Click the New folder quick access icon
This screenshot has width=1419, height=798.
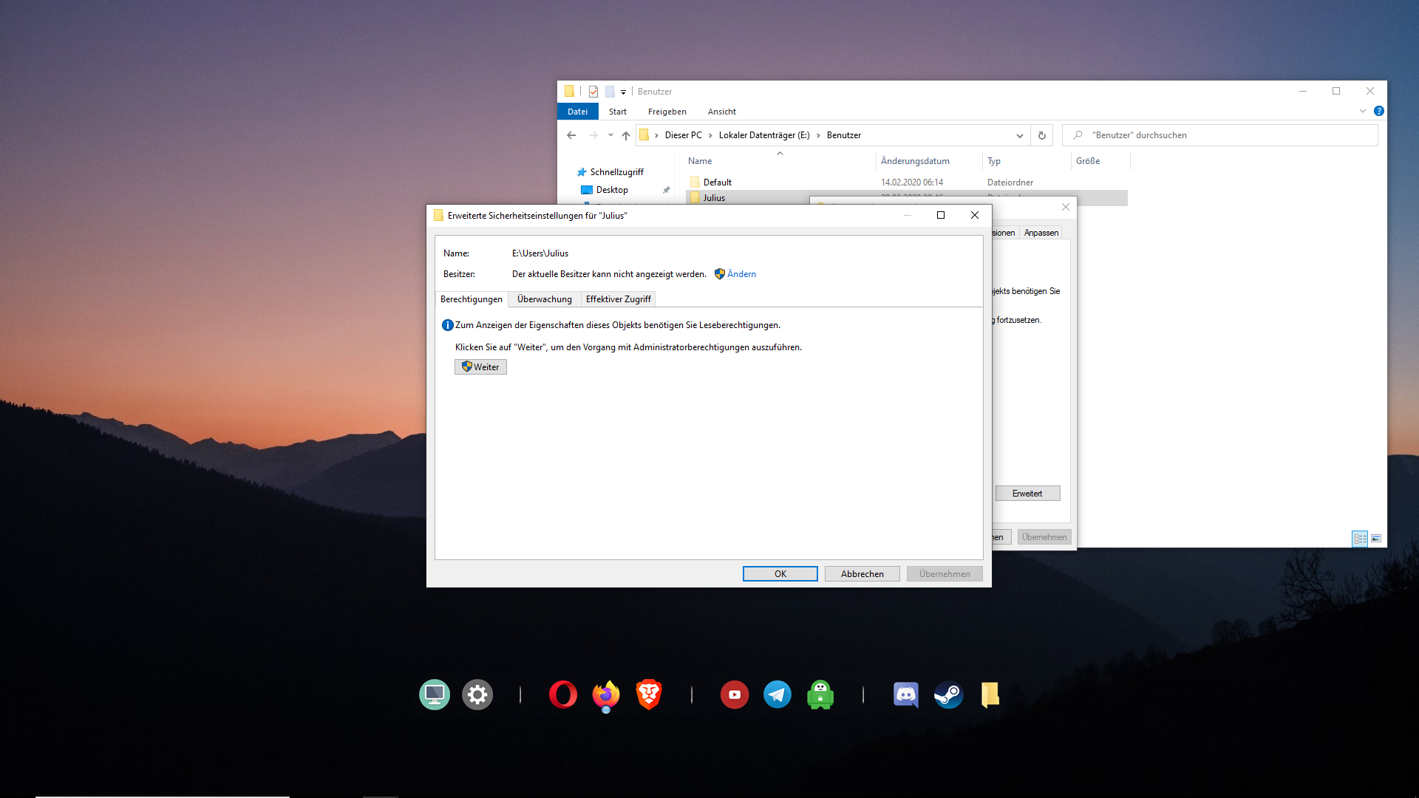coord(610,92)
